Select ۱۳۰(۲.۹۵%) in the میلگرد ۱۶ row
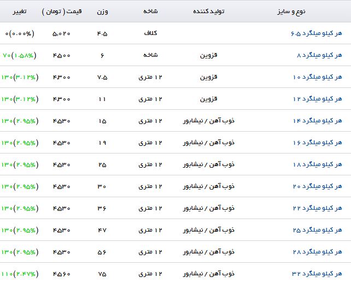 pos(20,143)
